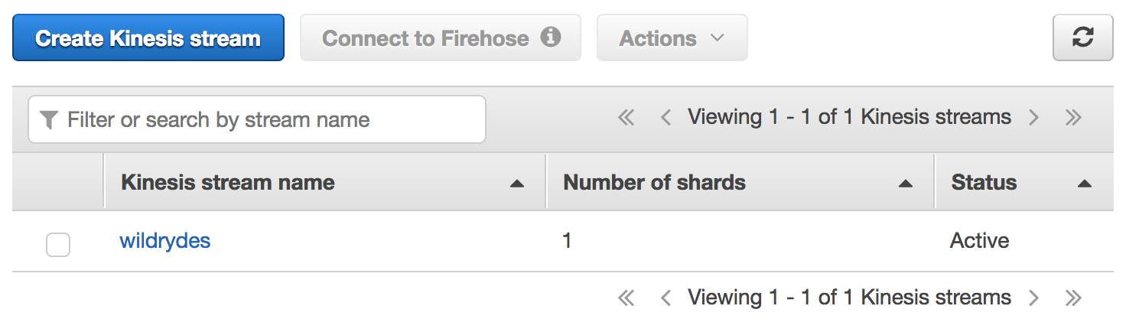Sort by Status column arrow

1084,184
